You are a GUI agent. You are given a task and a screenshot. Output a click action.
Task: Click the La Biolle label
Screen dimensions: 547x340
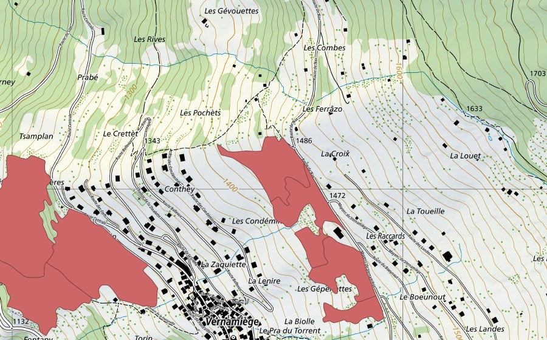299,321
